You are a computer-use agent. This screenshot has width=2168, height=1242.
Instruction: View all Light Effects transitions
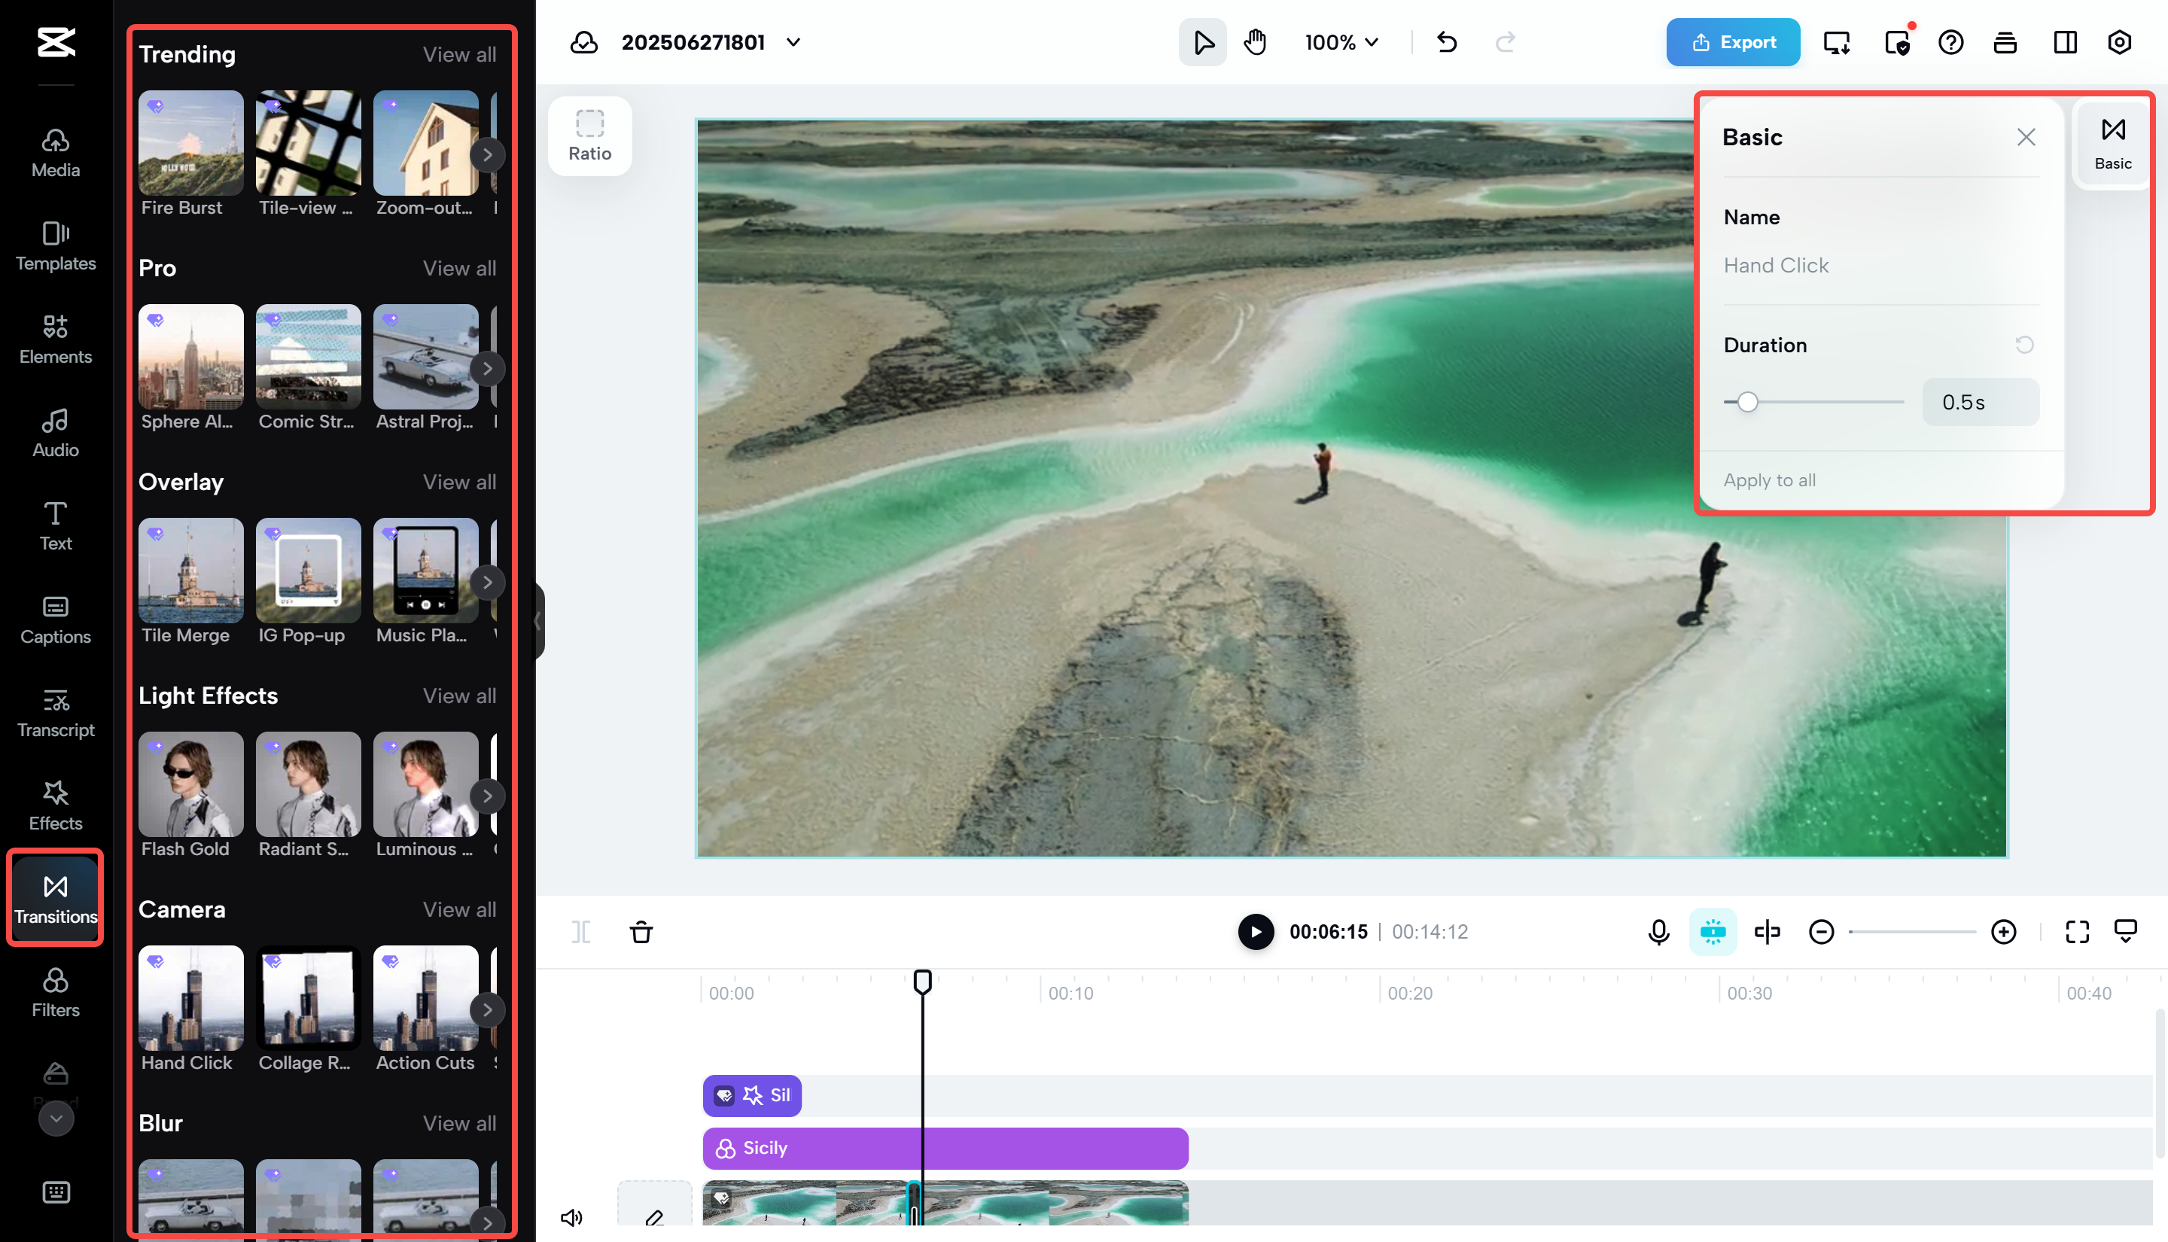click(x=459, y=696)
